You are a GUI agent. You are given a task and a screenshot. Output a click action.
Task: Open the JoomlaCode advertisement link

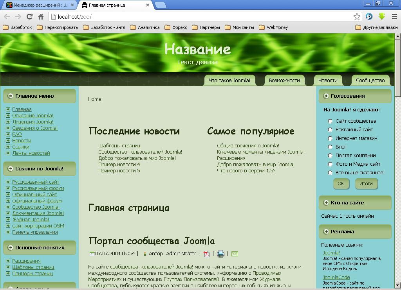[x=336, y=277]
